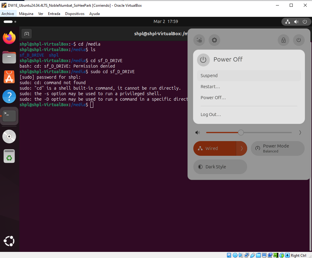The height and width of the screenshot is (258, 312).
Task: Click the keyboard capture arrow indicator
Action: click(x=287, y=255)
